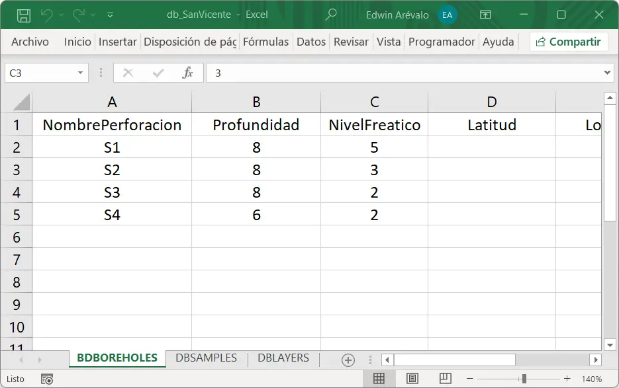Click the horizontal scrollbar right arrow
619x388 pixels.
tap(596, 360)
